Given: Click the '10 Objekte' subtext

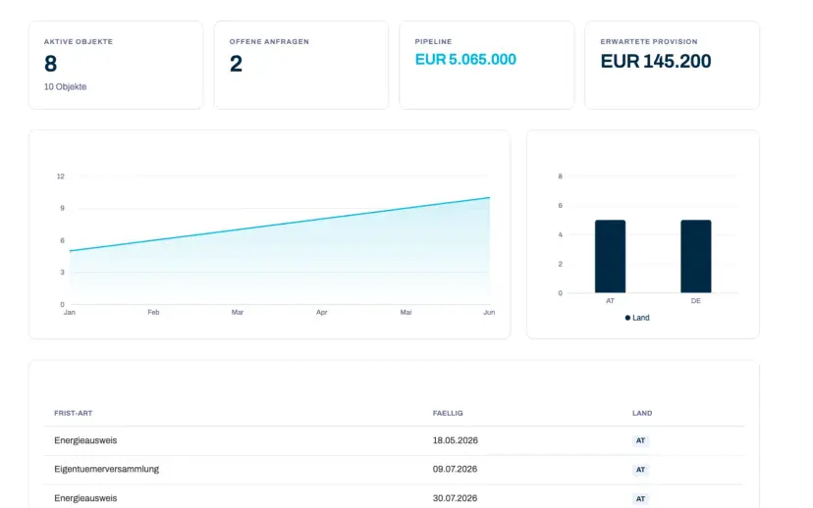Looking at the screenshot, I should [x=66, y=87].
